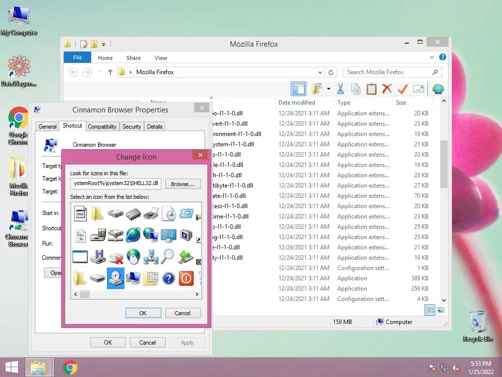The image size is (502, 377).
Task: Toggle the navigation pane layout toolbar icon
Action: tap(299, 89)
